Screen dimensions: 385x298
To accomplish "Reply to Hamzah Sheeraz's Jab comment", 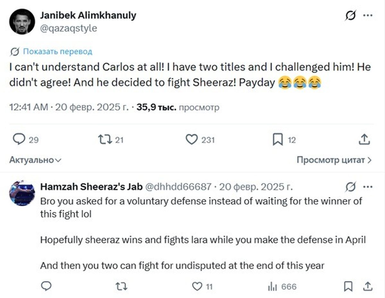I will tap(46, 285).
